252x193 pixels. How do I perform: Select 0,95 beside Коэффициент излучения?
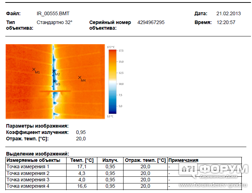tap(81, 133)
